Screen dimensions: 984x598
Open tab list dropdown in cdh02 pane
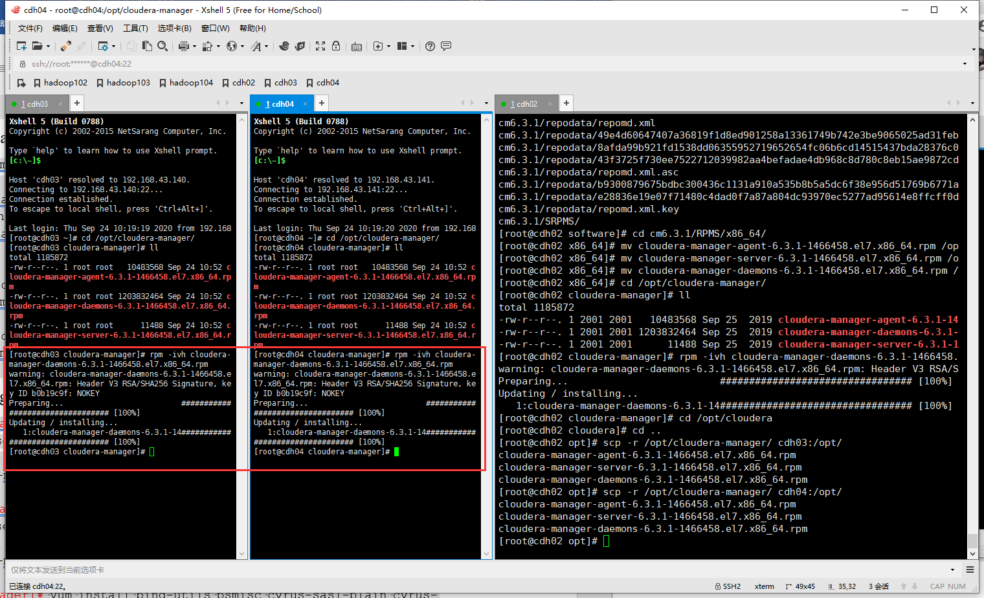point(972,103)
